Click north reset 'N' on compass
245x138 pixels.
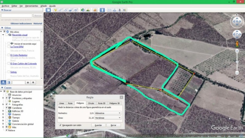[237, 15]
